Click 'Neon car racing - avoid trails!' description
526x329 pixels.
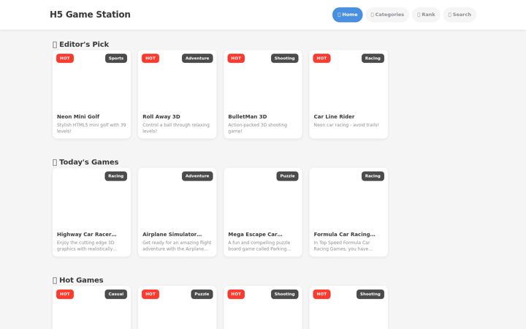pyautogui.click(x=346, y=125)
